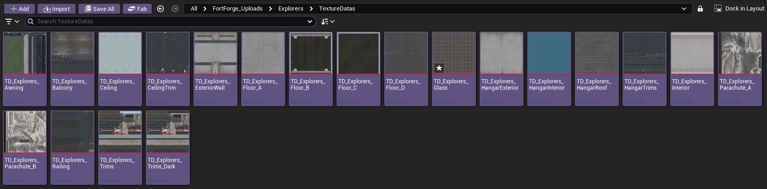Click the Add button
The height and width of the screenshot is (189, 767).
pyautogui.click(x=19, y=9)
